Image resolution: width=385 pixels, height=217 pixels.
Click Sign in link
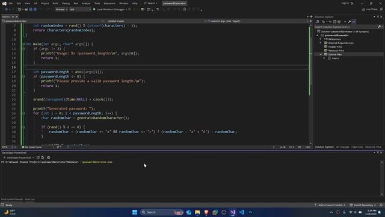pos(345,3)
